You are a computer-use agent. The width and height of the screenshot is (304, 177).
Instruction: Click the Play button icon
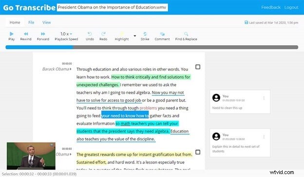click(x=11, y=34)
